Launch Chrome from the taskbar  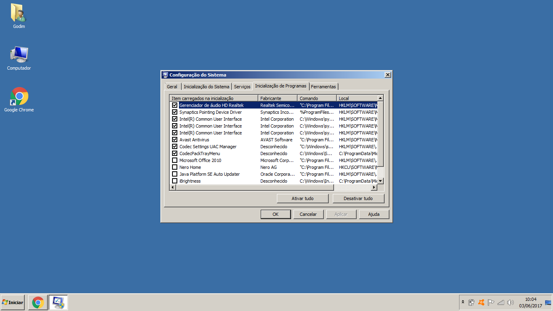[38, 302]
